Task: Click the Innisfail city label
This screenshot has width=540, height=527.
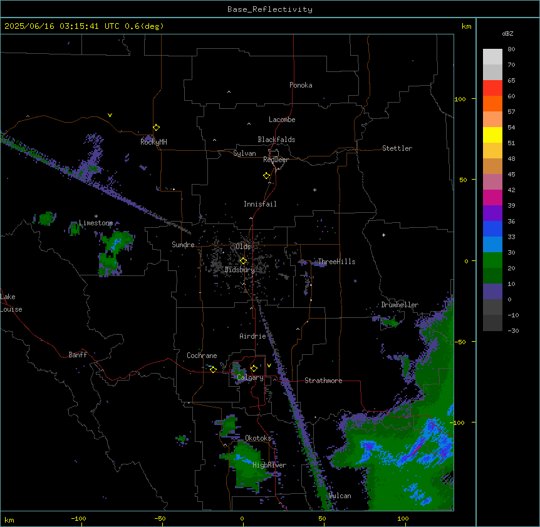Action: click(260, 204)
